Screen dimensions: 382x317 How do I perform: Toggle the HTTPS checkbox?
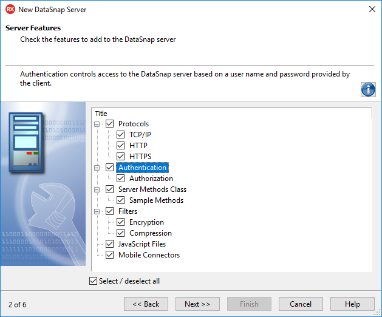(121, 157)
